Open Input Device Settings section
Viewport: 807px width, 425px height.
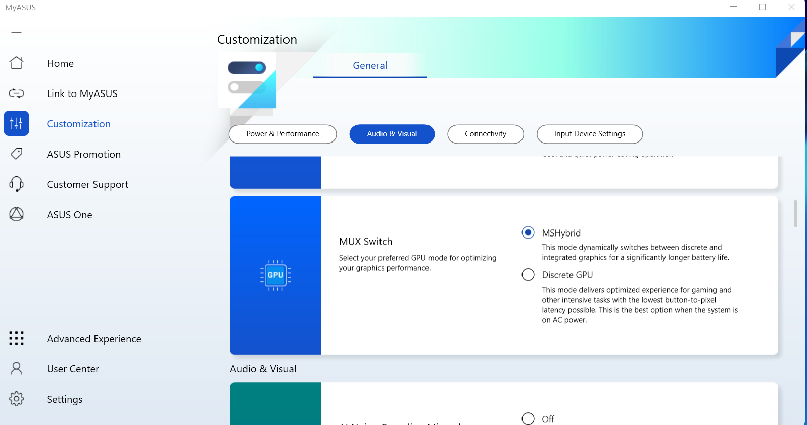(589, 134)
